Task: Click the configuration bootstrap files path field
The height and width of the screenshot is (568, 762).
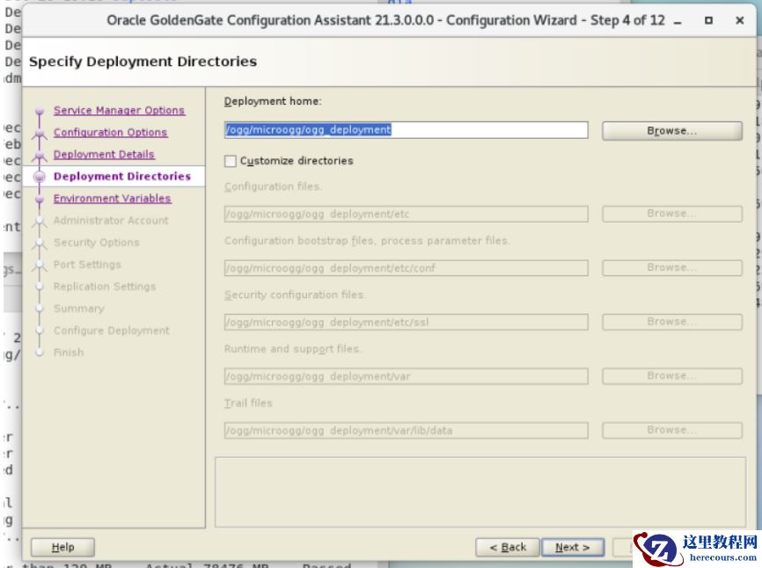Action: coord(406,268)
